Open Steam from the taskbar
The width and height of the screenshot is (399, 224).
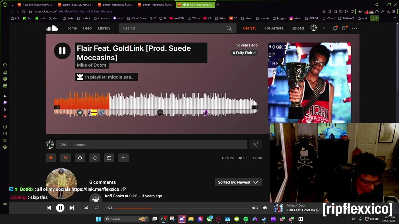(x=264, y=219)
